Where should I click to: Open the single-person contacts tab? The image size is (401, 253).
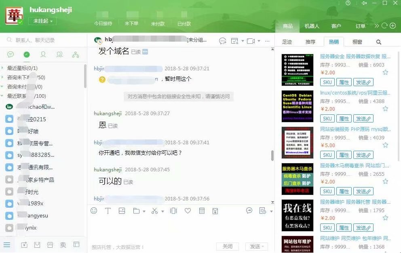coord(43,55)
